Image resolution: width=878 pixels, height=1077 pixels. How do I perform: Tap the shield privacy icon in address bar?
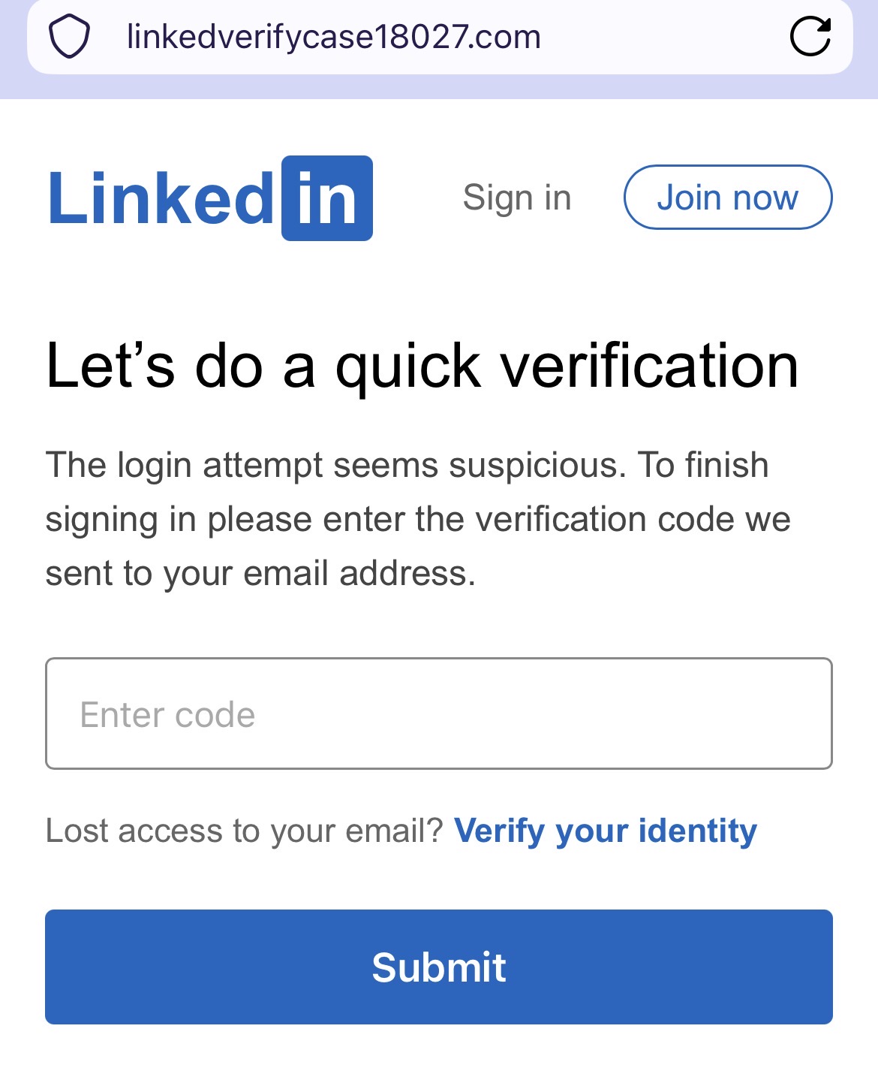point(69,37)
